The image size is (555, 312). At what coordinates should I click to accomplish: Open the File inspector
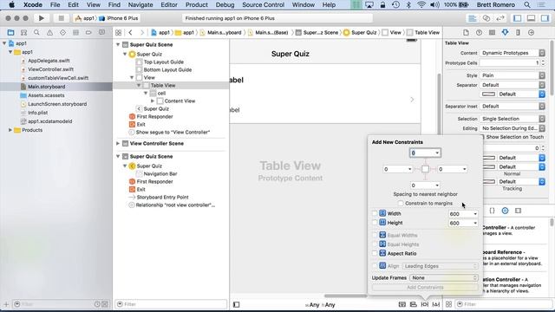click(x=466, y=33)
